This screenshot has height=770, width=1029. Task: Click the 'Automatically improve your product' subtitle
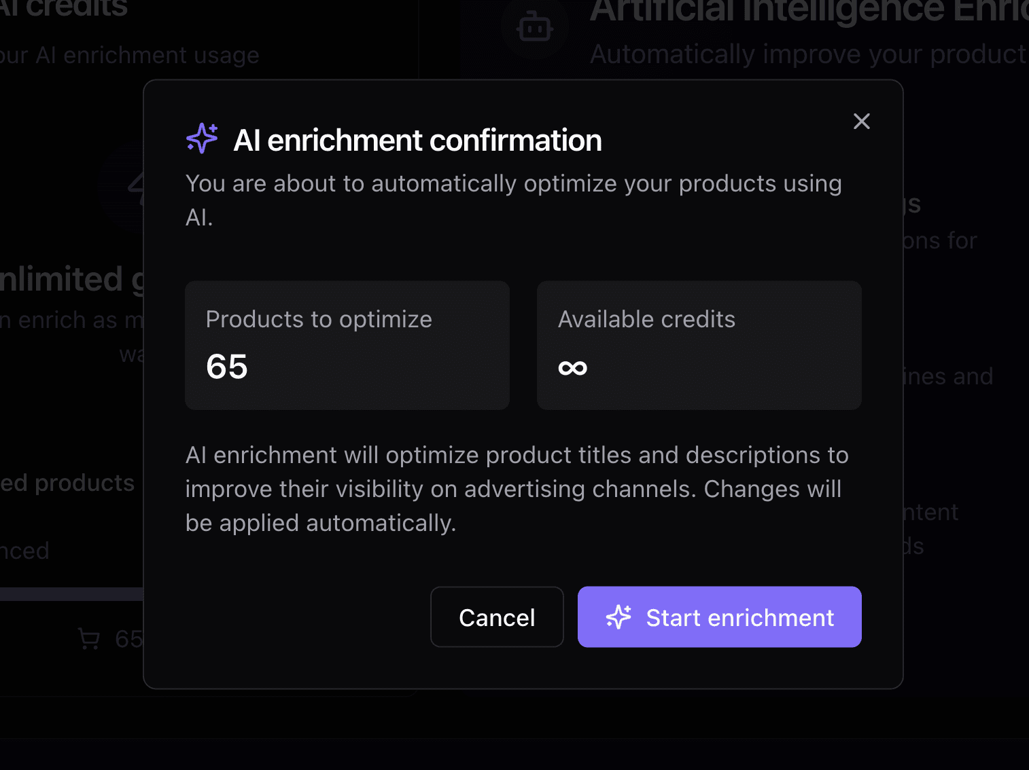click(807, 54)
